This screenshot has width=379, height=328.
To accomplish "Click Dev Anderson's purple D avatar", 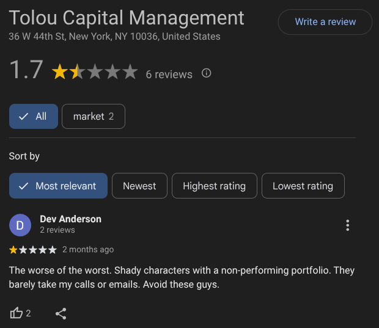I will (x=20, y=225).
